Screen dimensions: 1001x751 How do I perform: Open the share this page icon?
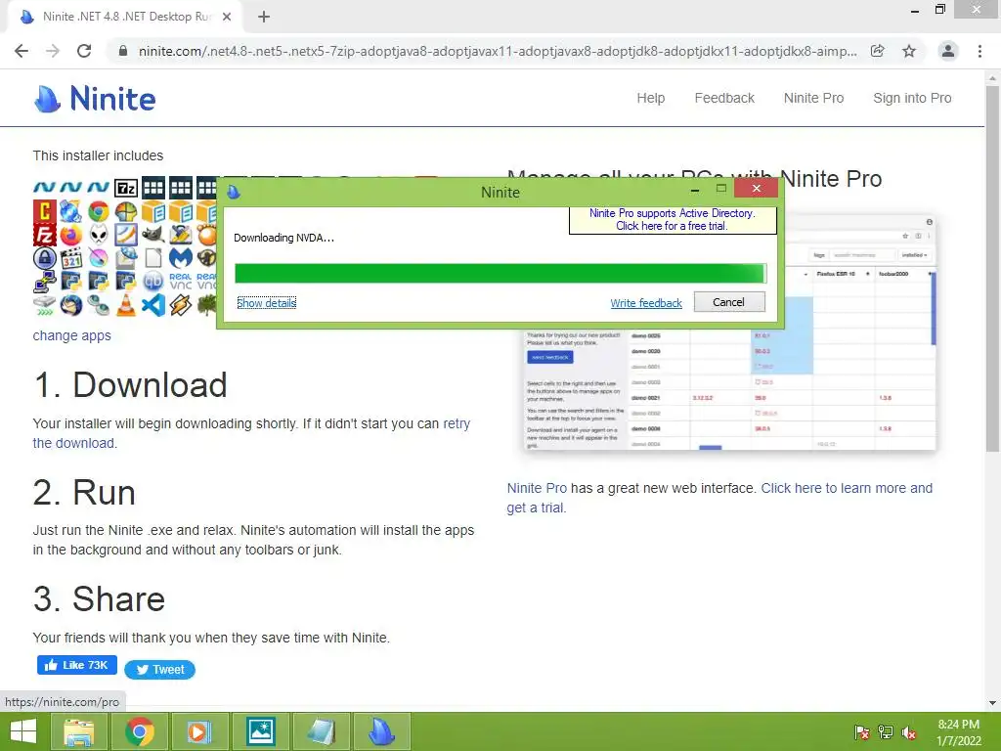878,51
